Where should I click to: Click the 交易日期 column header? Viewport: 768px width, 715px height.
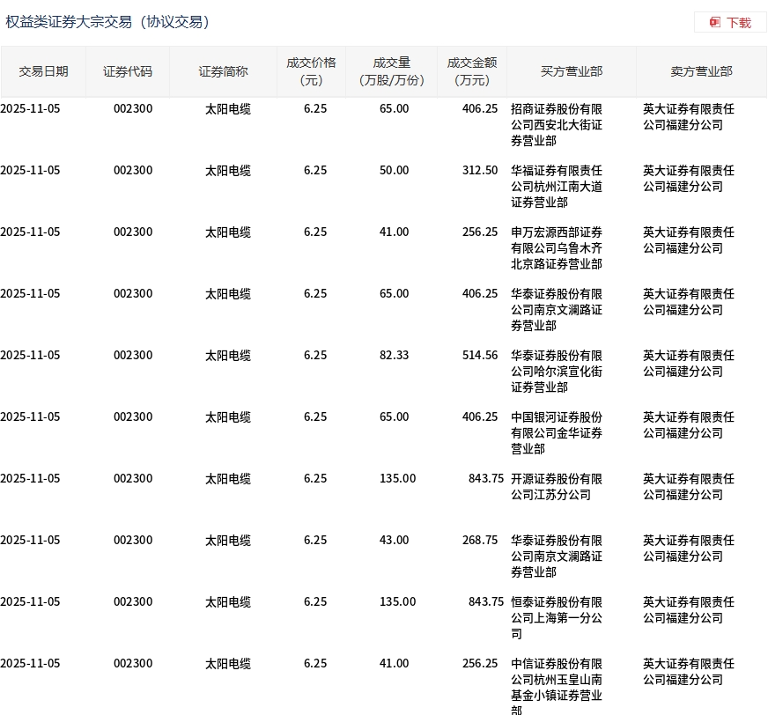click(x=43, y=71)
